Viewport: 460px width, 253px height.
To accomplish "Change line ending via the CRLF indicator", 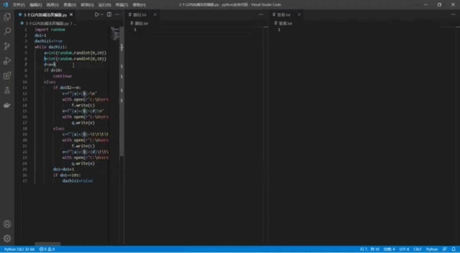I will [418, 249].
